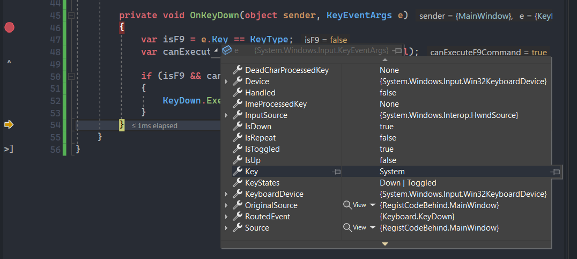Click the caret marker in the left margin
577x259 pixels.
(9, 63)
